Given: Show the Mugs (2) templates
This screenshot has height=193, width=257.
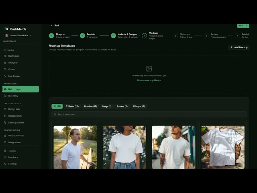Looking at the screenshot, I should pyautogui.click(x=107, y=106).
